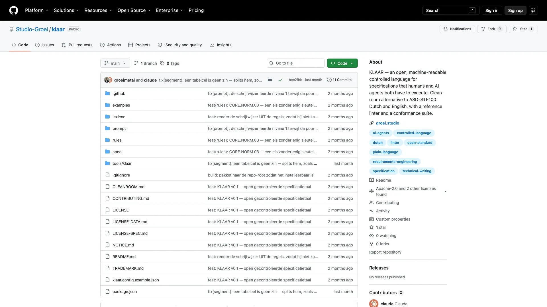Select the requirements-engineering topic tag
This screenshot has width=547, height=307.
[x=395, y=162]
